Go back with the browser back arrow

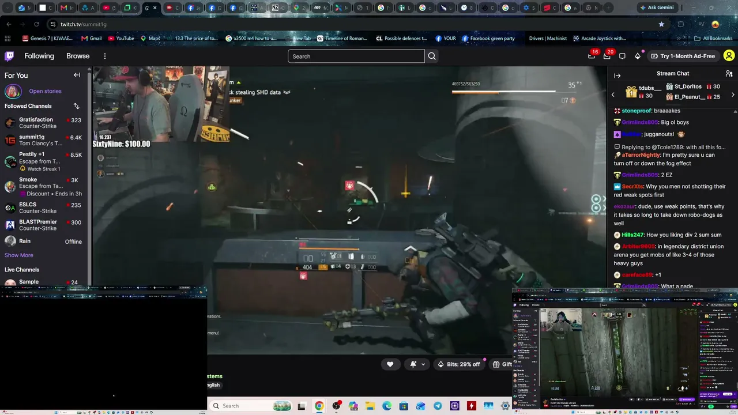click(x=9, y=24)
